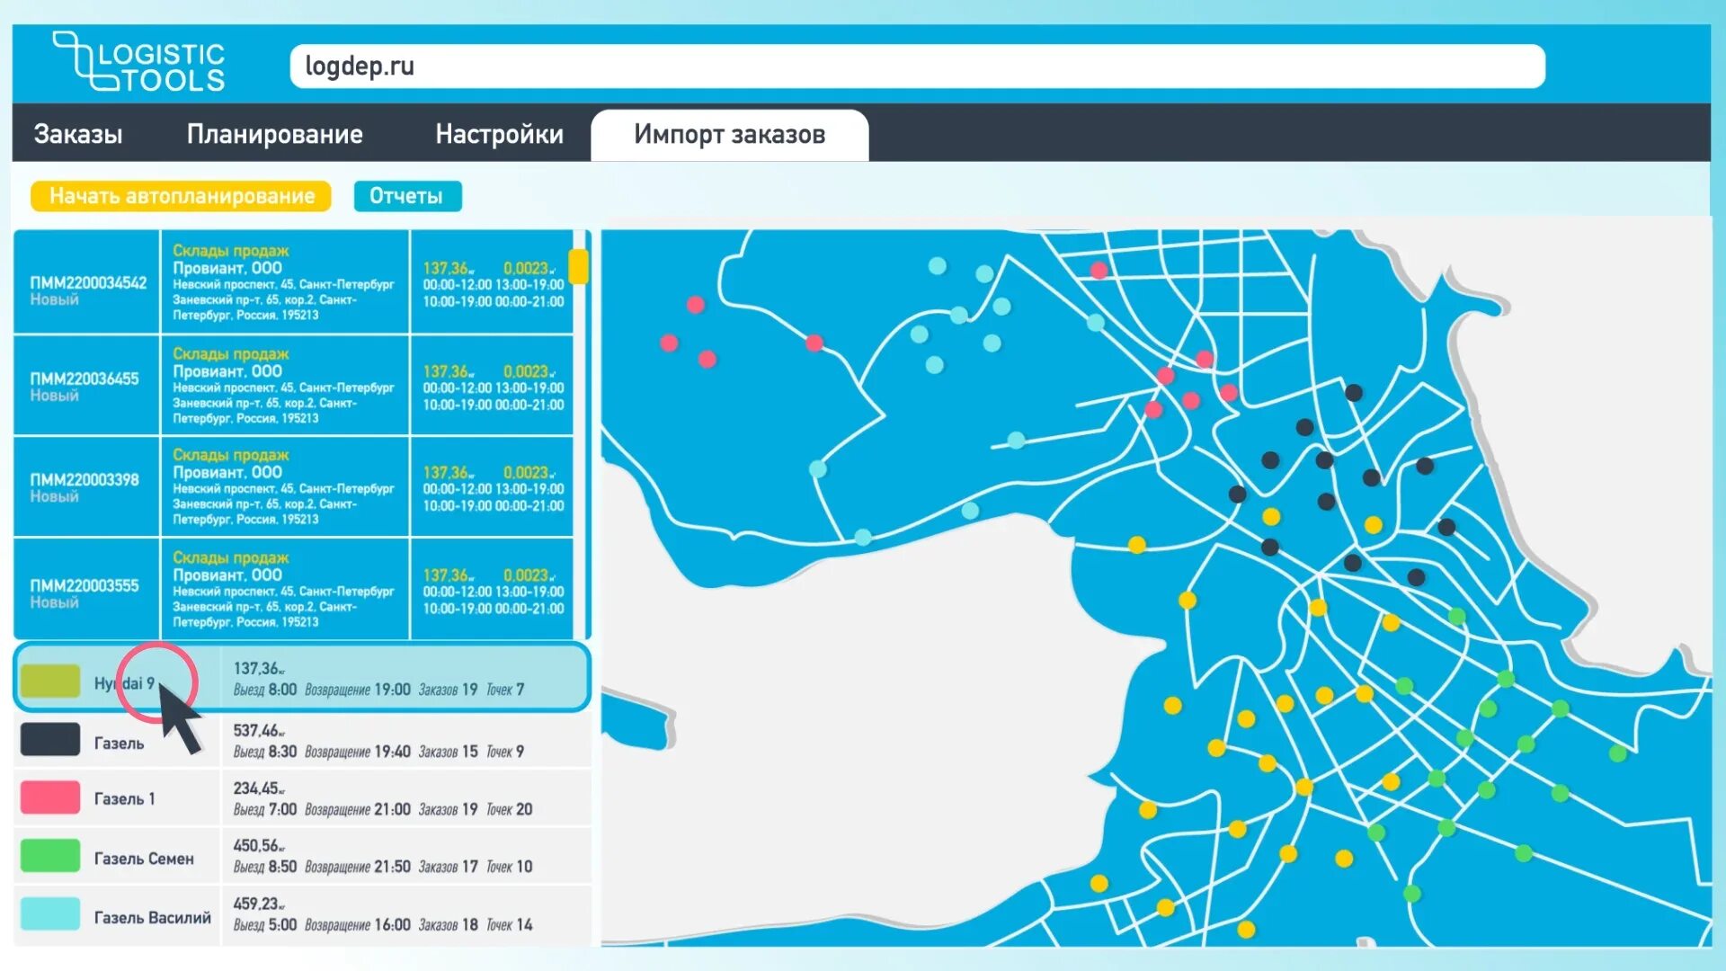Open Отчеты reports button
This screenshot has width=1726, height=971.
[407, 196]
